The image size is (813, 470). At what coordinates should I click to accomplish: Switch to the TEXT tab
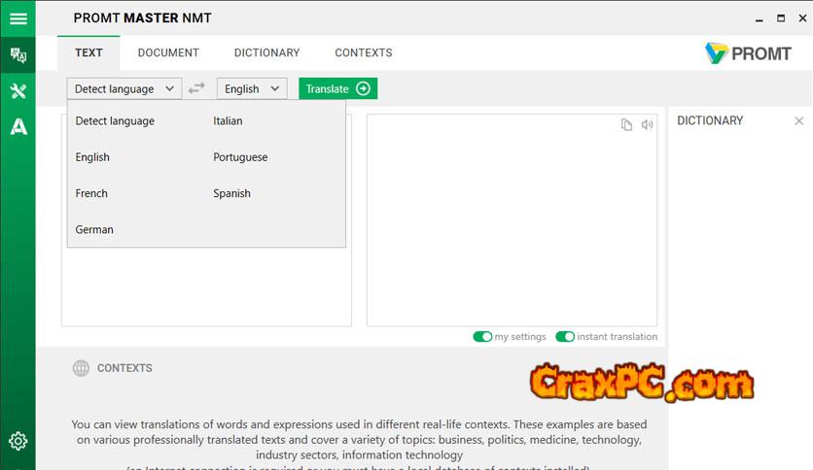click(88, 52)
